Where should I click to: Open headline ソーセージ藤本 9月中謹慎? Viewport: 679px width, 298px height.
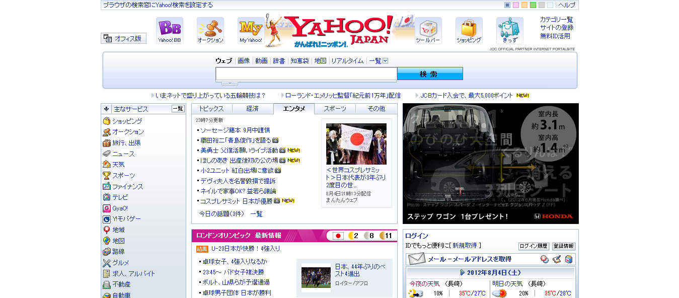click(235, 130)
